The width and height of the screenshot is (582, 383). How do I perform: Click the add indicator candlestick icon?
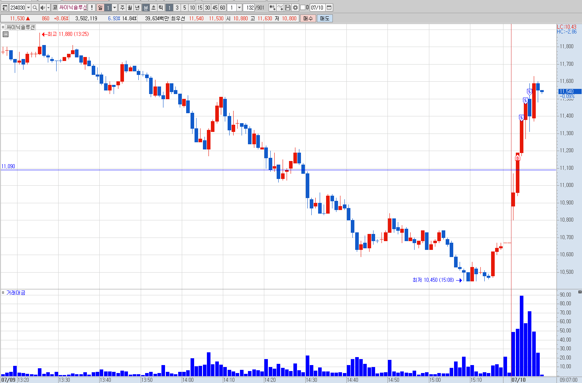(273, 8)
